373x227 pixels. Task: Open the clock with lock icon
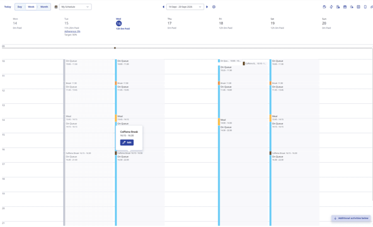coord(351,7)
